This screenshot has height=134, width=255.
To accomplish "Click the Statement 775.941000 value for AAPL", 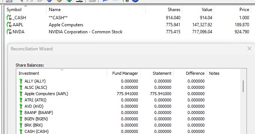I will (160, 94).
